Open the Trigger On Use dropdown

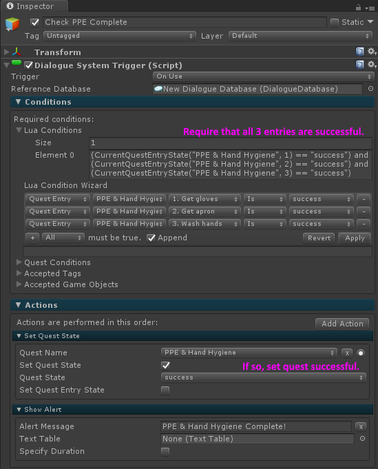click(263, 76)
